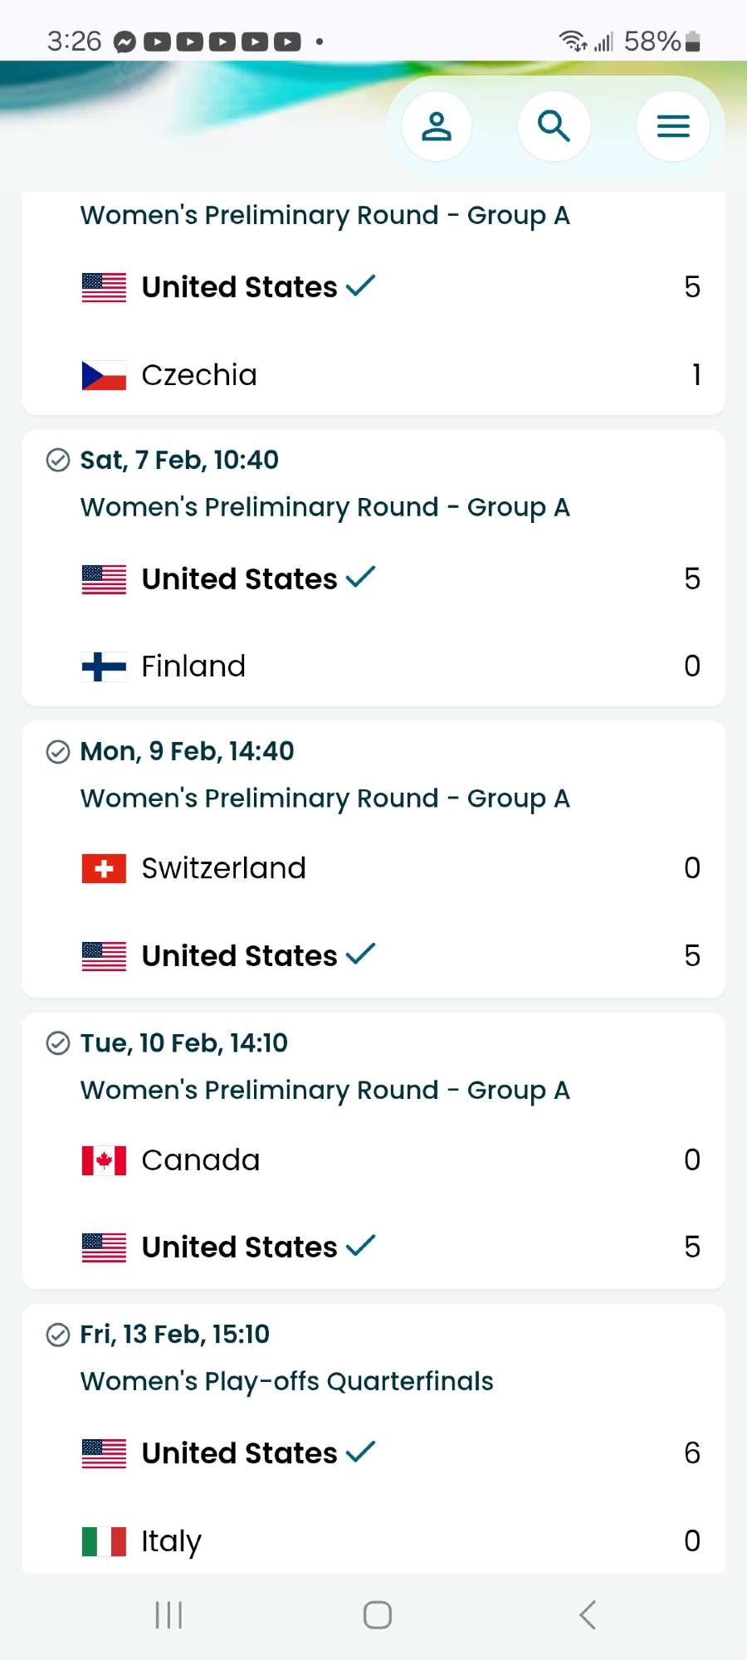Open the recent apps button
Screen dimensions: 747x1660
click(168, 1614)
